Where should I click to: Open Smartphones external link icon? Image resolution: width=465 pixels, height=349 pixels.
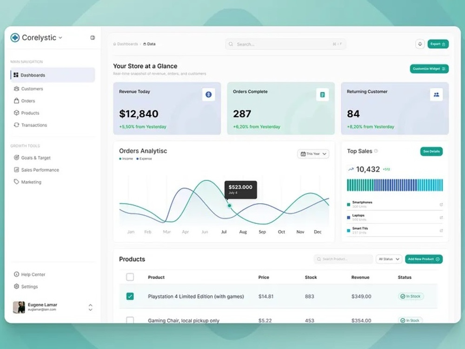pos(441,204)
